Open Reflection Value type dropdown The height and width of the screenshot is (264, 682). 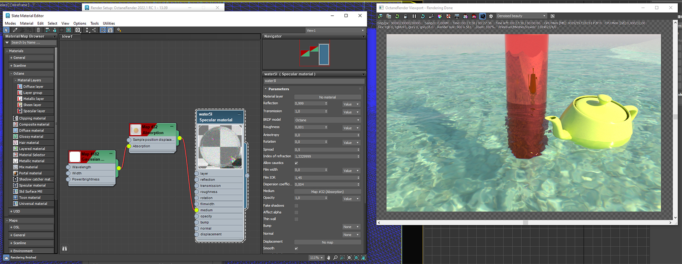point(351,104)
